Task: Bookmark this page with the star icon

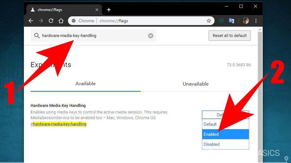Action: point(209,21)
